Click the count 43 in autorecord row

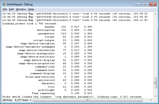(x=65, y=80)
